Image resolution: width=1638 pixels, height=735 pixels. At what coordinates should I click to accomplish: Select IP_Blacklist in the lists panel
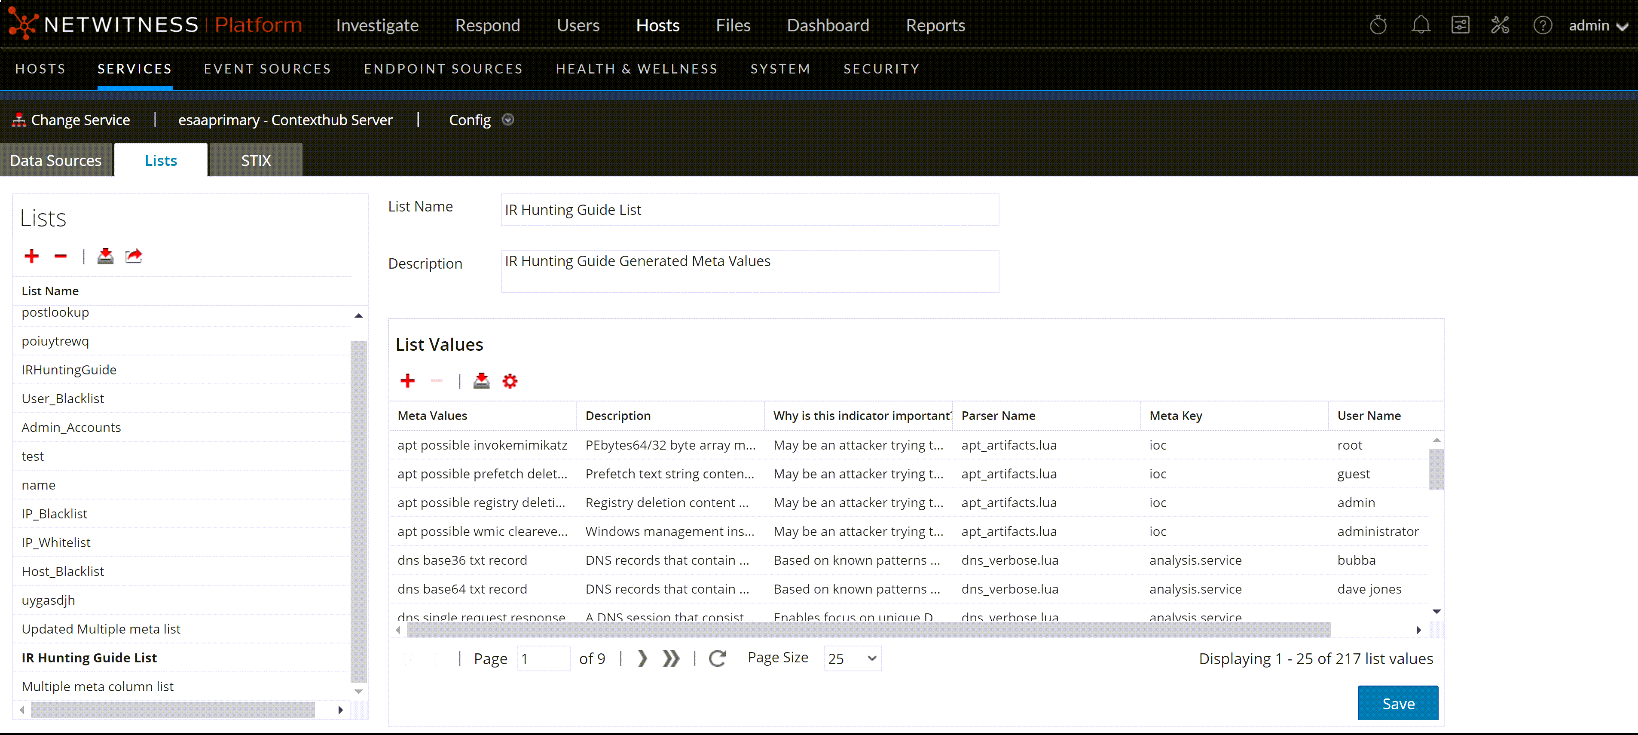point(55,514)
